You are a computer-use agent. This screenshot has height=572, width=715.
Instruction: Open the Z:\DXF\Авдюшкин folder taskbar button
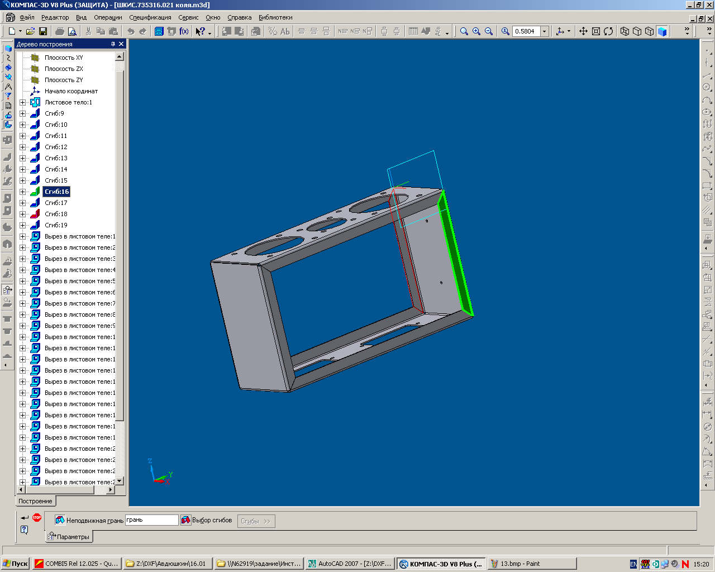(x=167, y=564)
